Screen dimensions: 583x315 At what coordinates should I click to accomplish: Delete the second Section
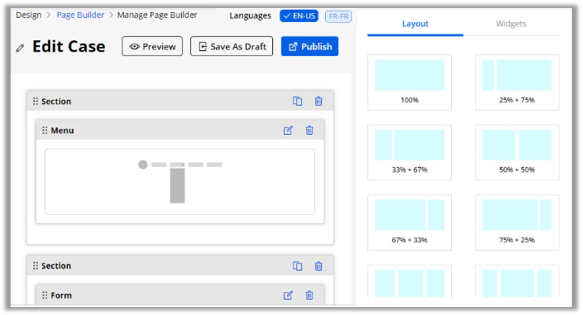coord(319,266)
